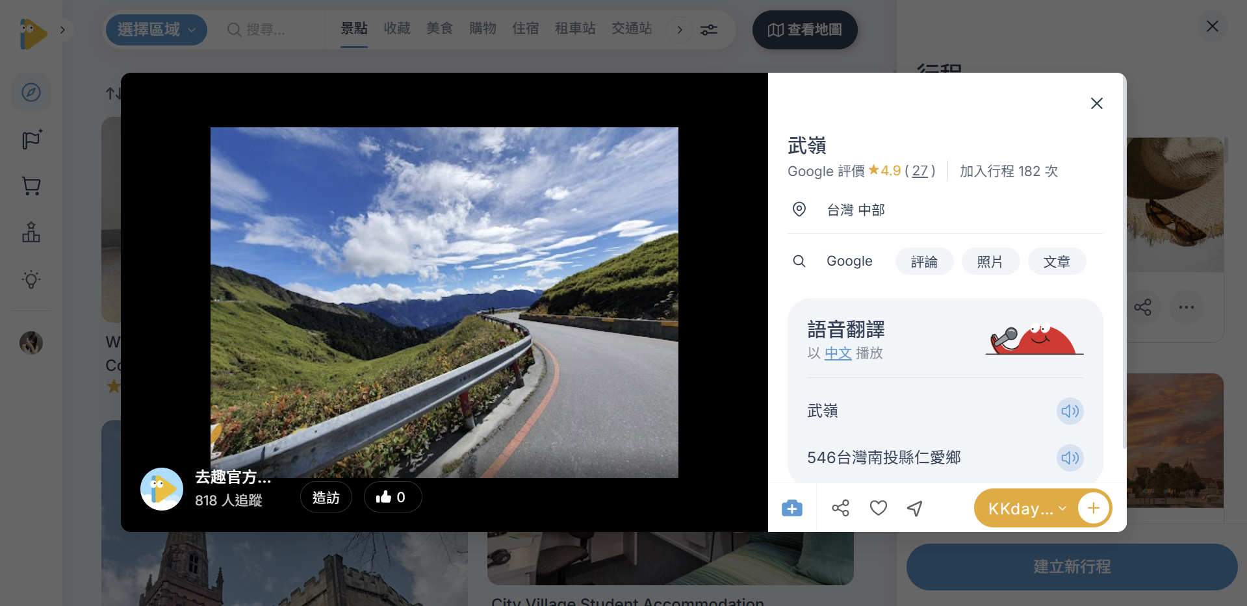
Task: Open the lightbulb ideas icon in sidebar
Action: pyautogui.click(x=31, y=280)
